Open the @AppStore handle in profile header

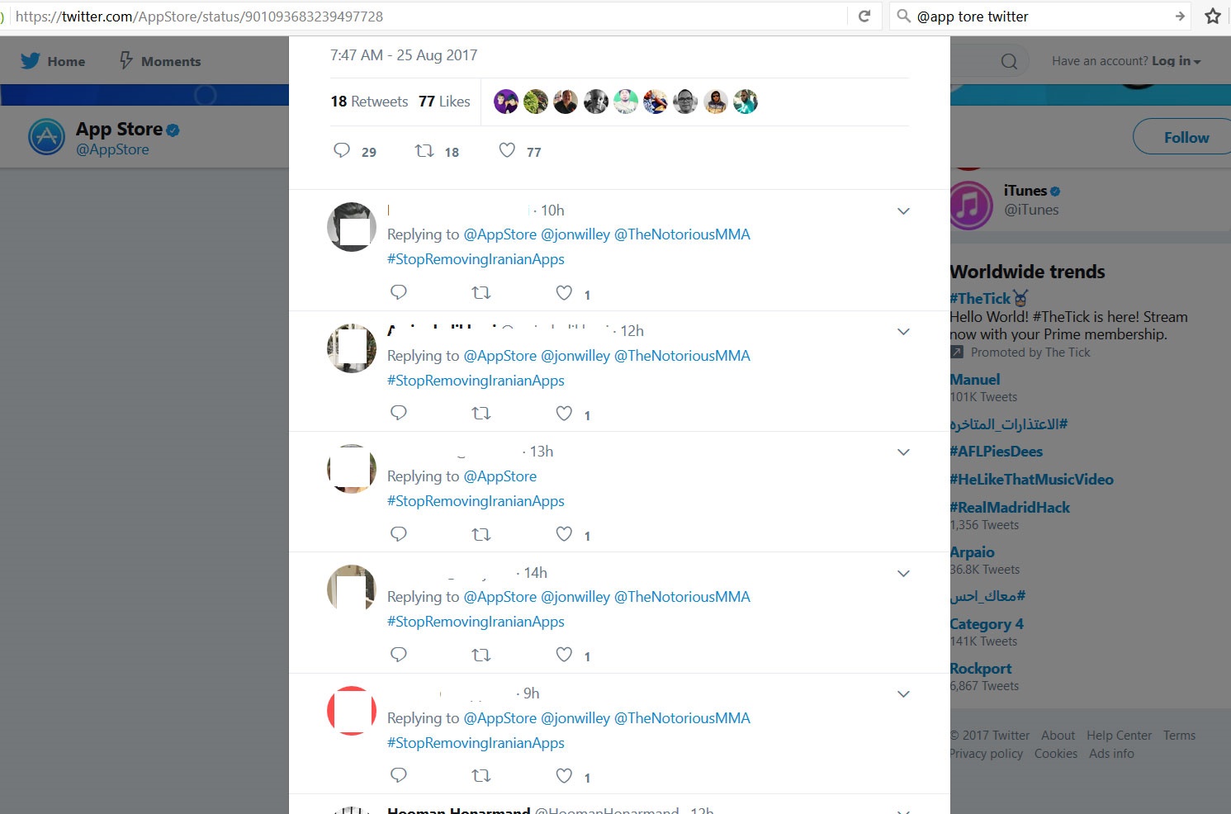(112, 149)
